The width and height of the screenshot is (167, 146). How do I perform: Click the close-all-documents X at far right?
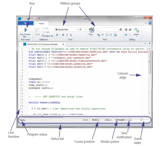point(150,43)
